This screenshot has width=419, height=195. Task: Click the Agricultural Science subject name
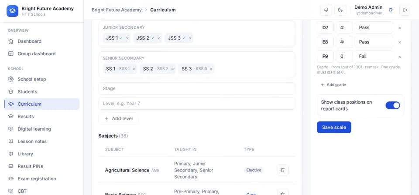click(127, 170)
